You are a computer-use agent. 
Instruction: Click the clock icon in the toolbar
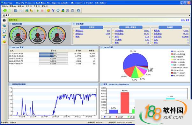click(58, 11)
